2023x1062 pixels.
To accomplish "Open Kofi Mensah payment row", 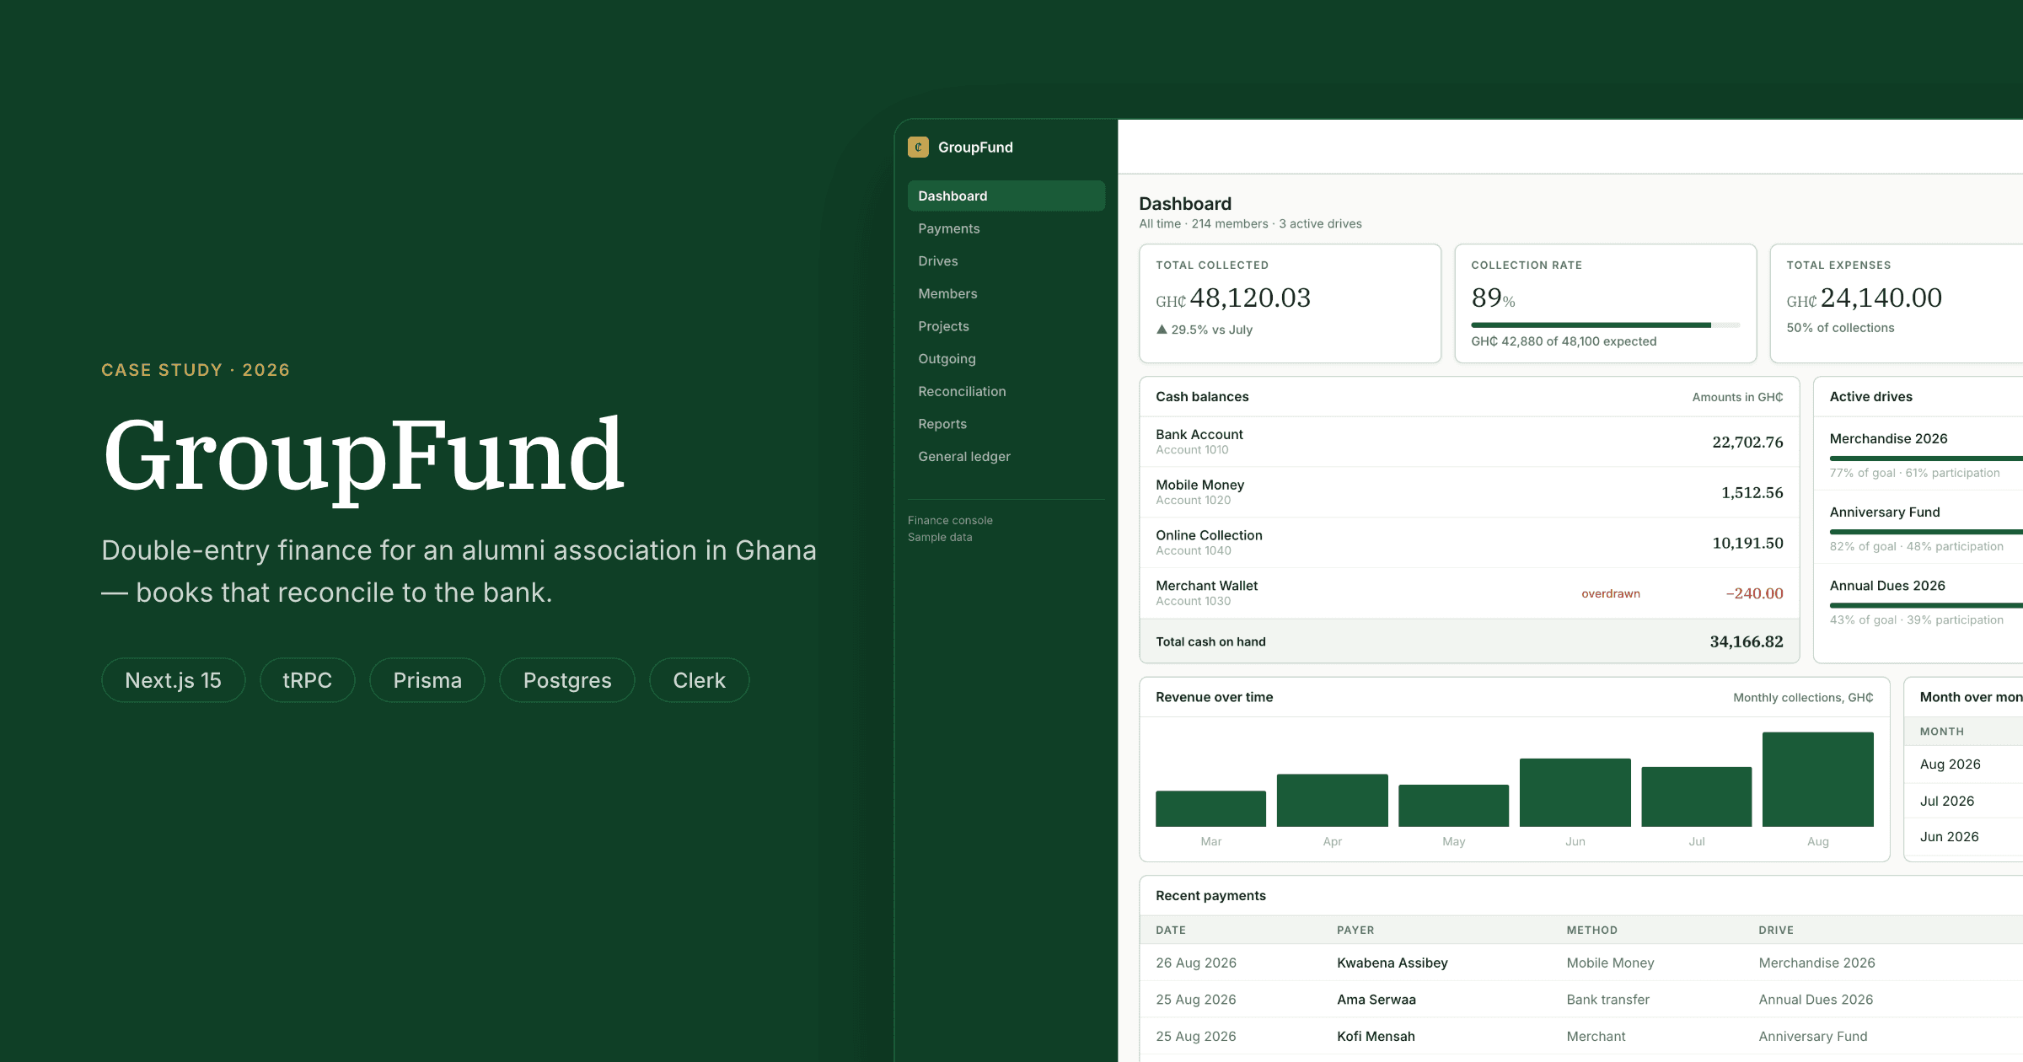I will (x=1581, y=1036).
